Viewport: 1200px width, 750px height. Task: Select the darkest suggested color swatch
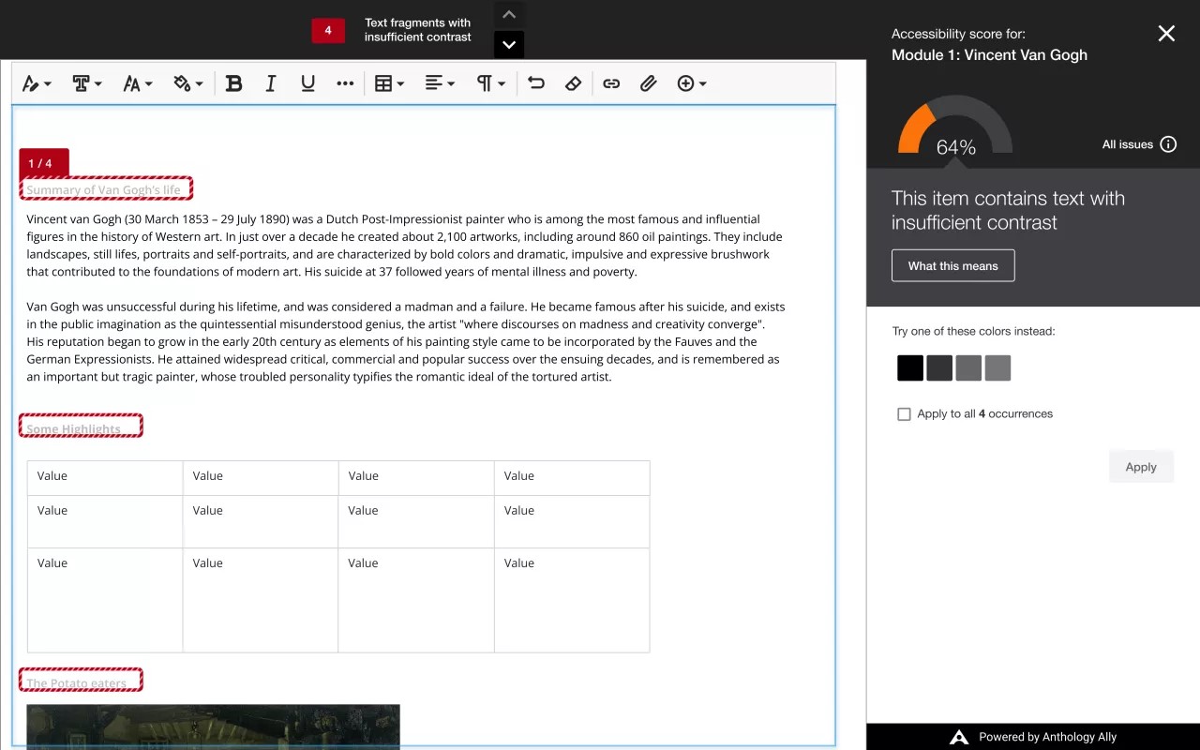pos(909,367)
